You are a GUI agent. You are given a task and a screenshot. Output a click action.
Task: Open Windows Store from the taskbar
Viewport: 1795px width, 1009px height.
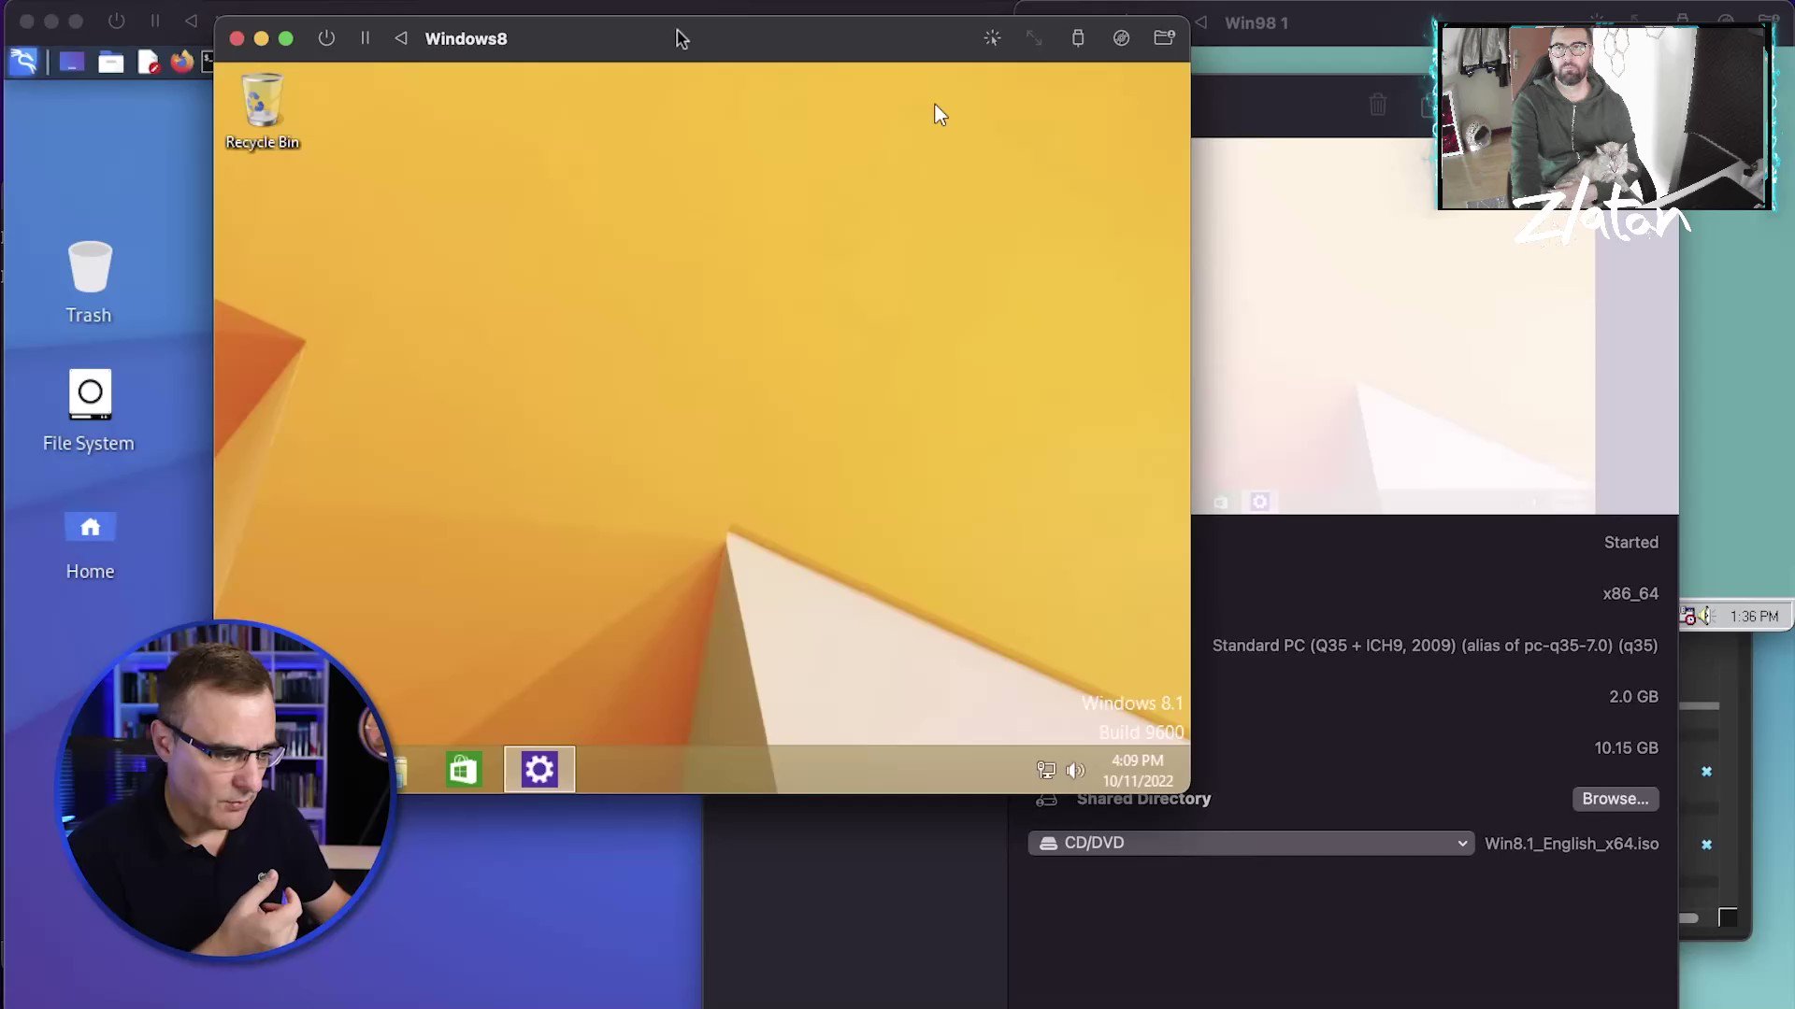464,770
